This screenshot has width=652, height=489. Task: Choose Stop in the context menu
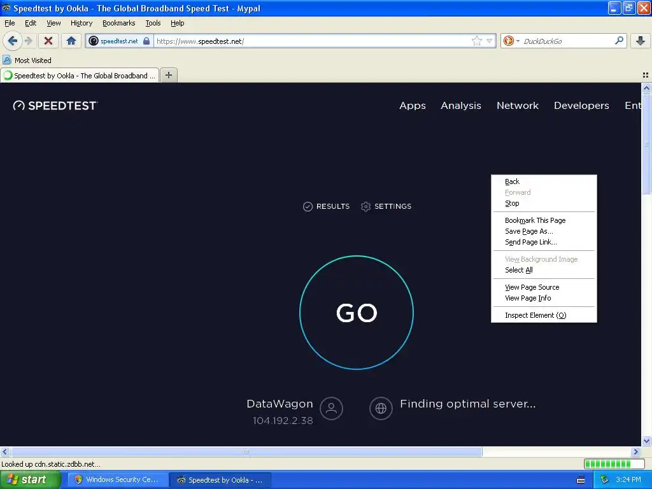(544, 203)
